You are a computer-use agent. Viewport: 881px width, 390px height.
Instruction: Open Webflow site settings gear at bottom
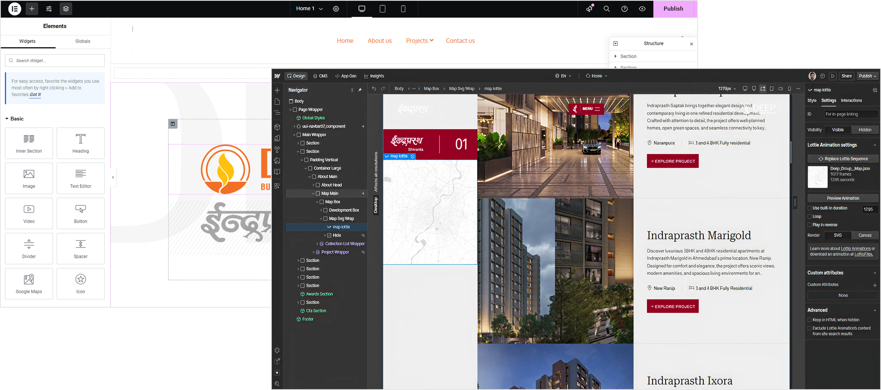pos(277,350)
